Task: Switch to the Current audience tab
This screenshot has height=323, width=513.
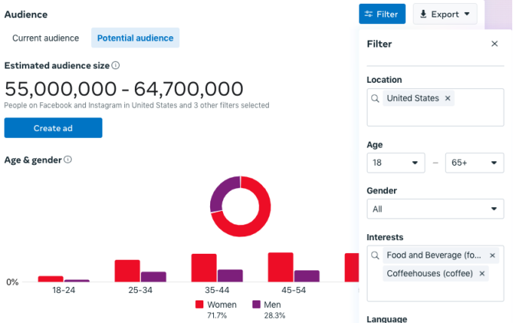Action: click(45, 38)
